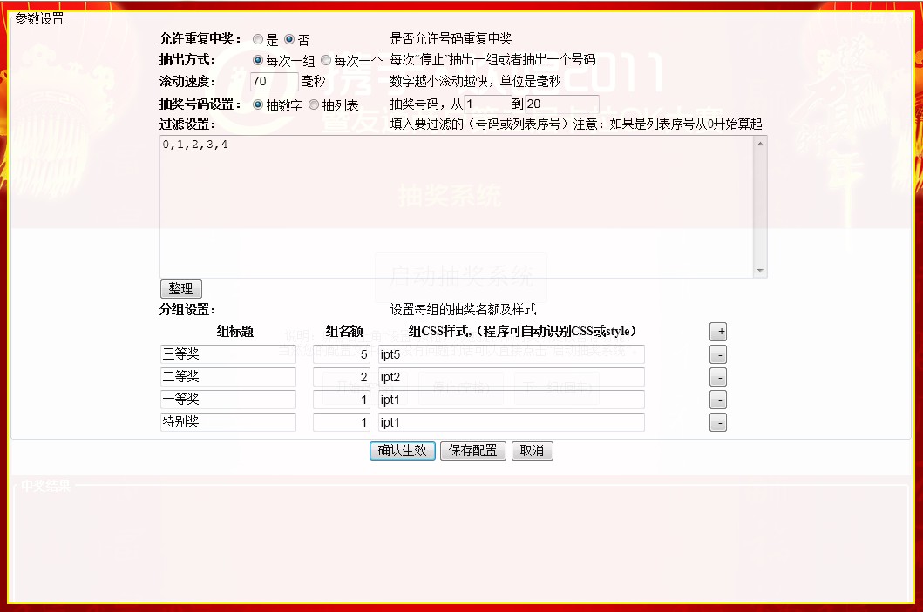923x612 pixels.
Task: Click the filter textarea scrollbar down arrow
Action: tap(761, 271)
